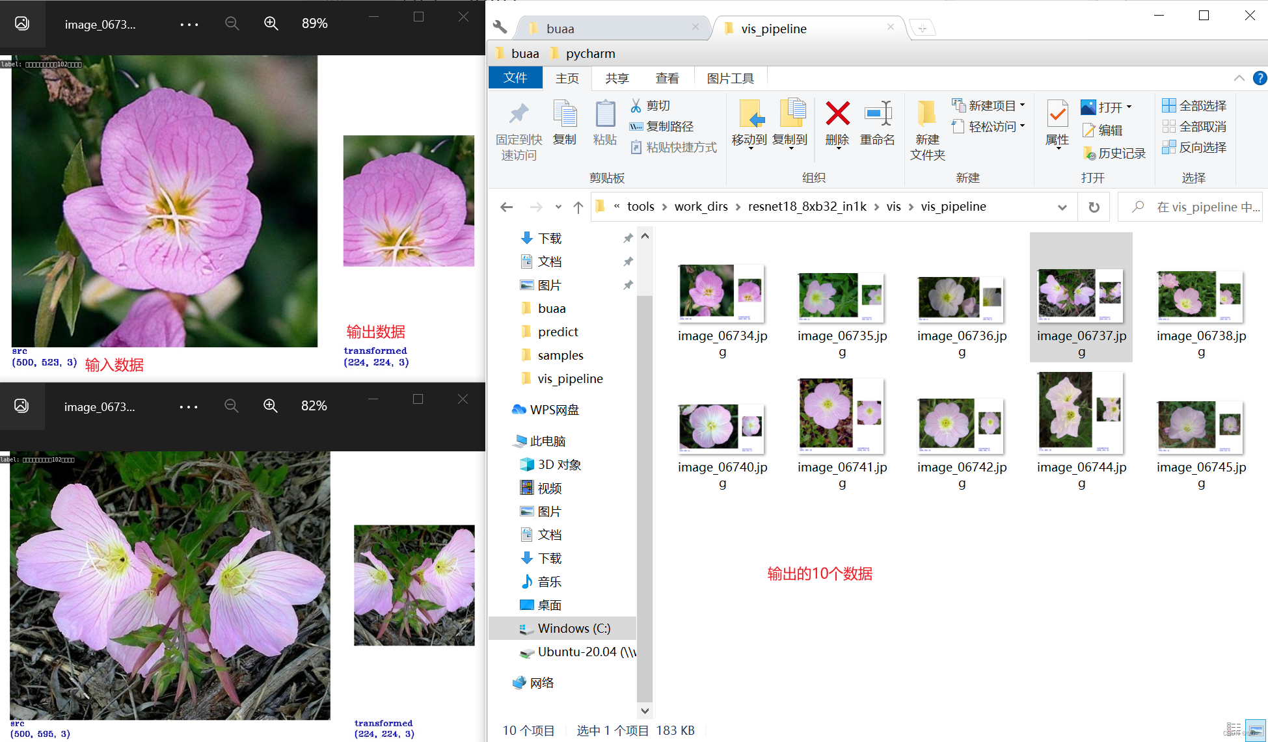
Task: Collapse the ribbon with the chevron
Action: (1239, 78)
